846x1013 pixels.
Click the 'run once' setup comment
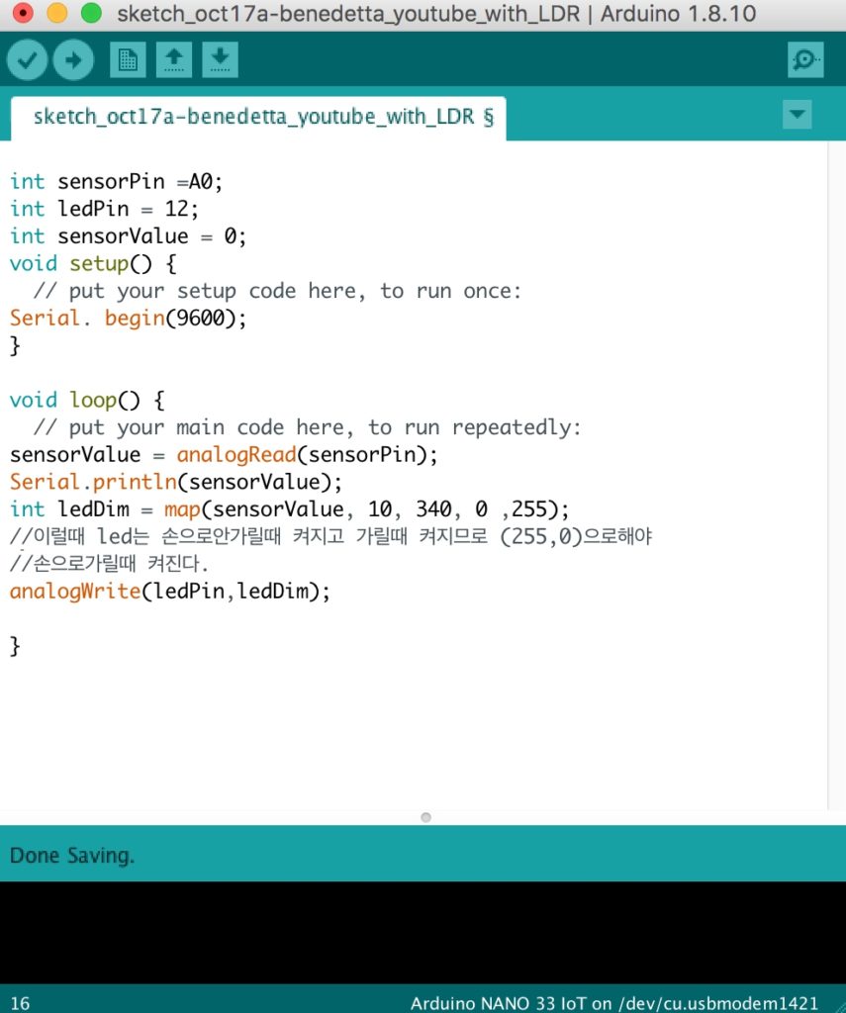click(277, 292)
